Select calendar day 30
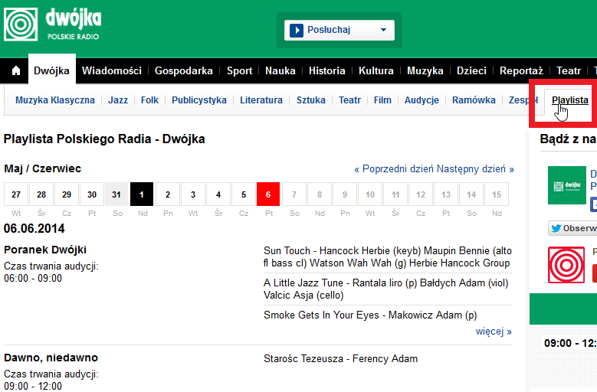 point(92,194)
